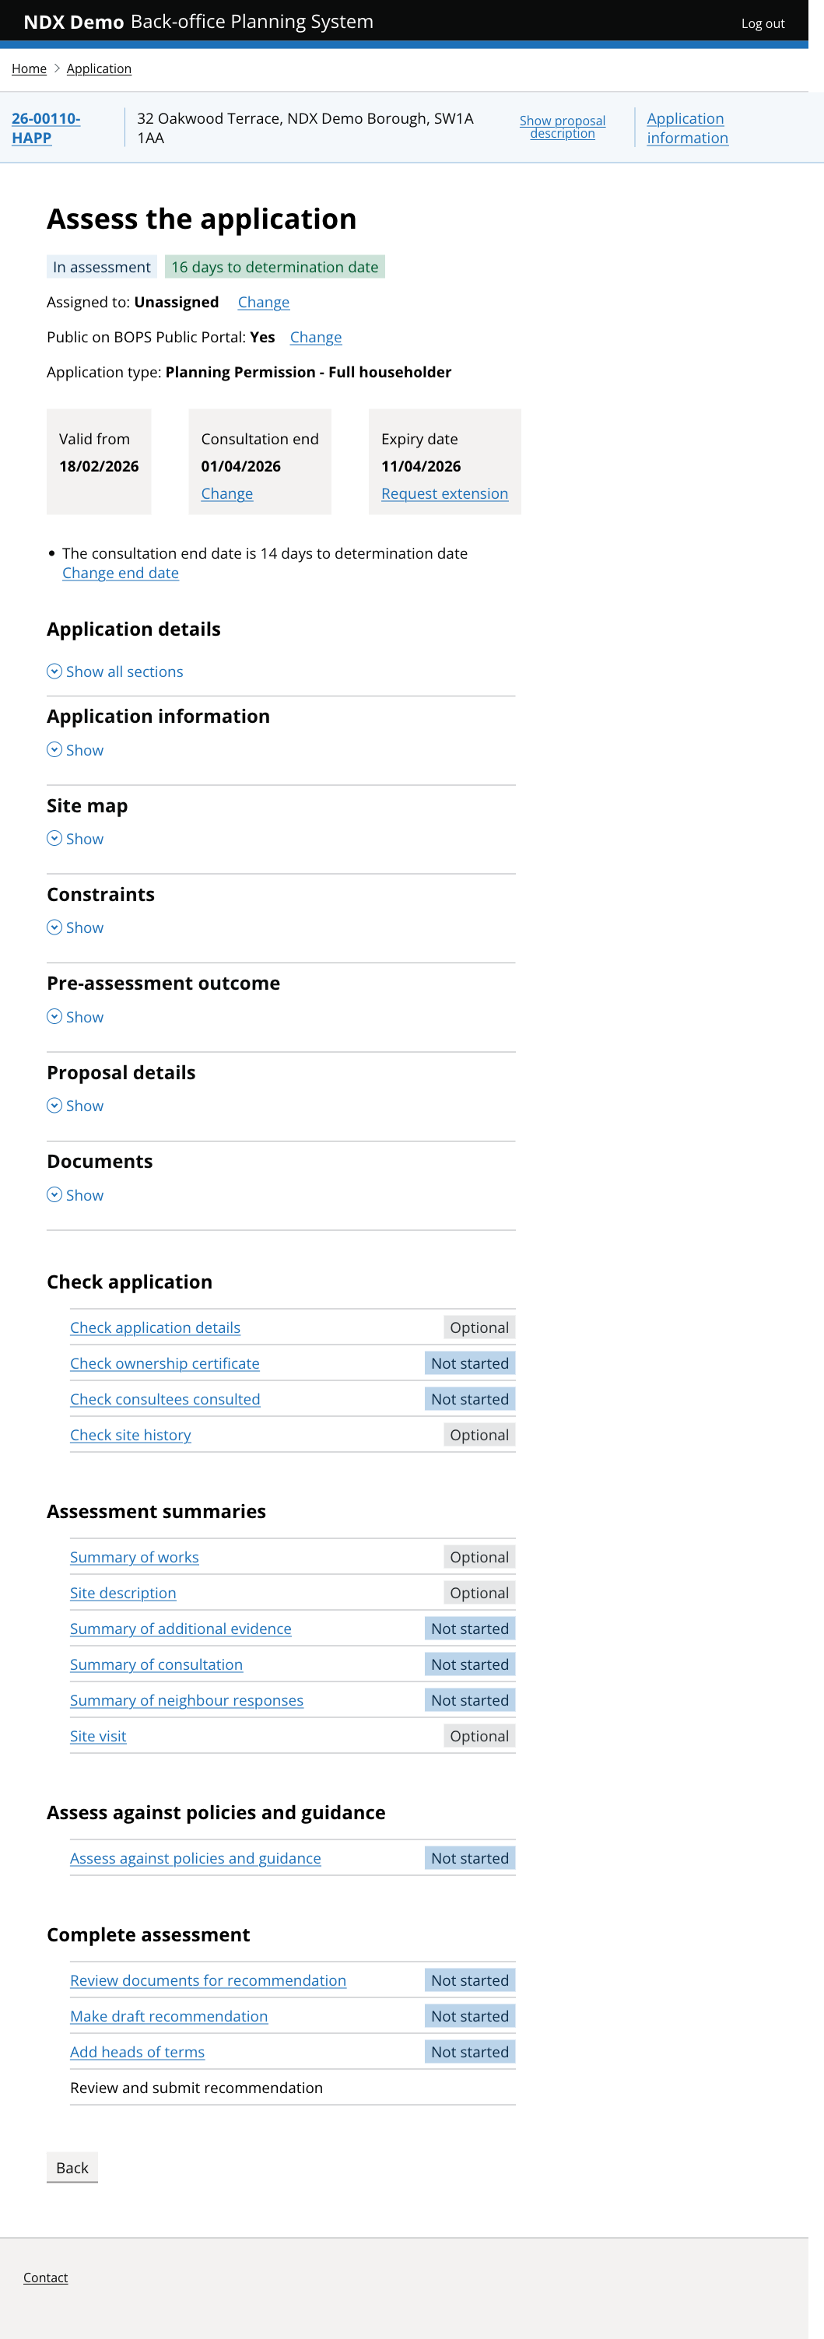Show the Constraints section
The height and width of the screenshot is (2339, 824).
click(x=75, y=927)
